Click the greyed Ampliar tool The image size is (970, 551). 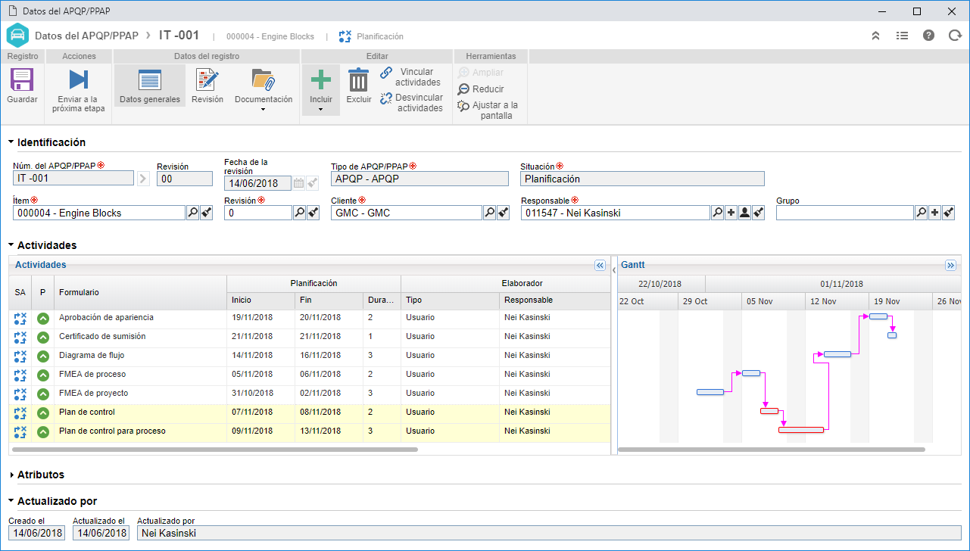[x=481, y=73]
